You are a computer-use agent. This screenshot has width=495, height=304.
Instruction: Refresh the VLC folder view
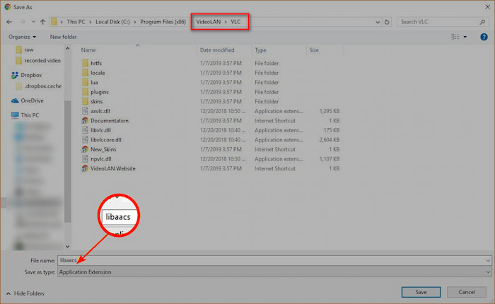tap(387, 22)
